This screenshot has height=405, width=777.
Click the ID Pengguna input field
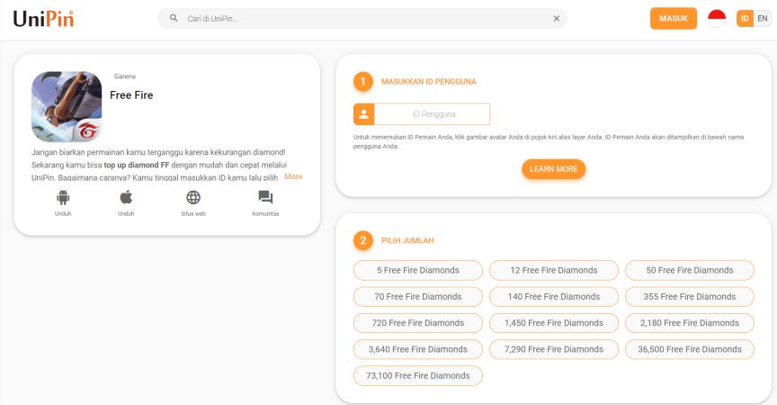click(432, 114)
